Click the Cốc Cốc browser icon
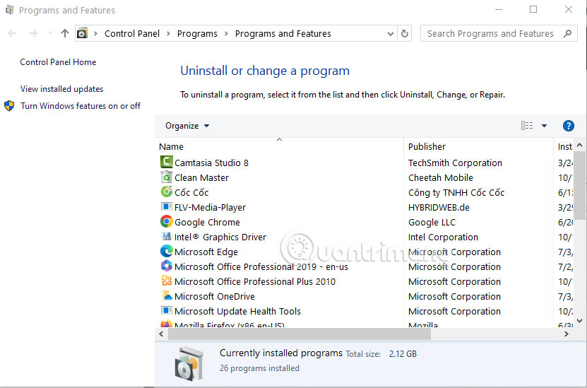 pyautogui.click(x=166, y=192)
